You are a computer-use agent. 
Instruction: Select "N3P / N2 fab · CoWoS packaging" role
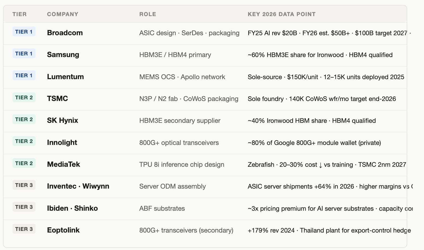click(189, 99)
